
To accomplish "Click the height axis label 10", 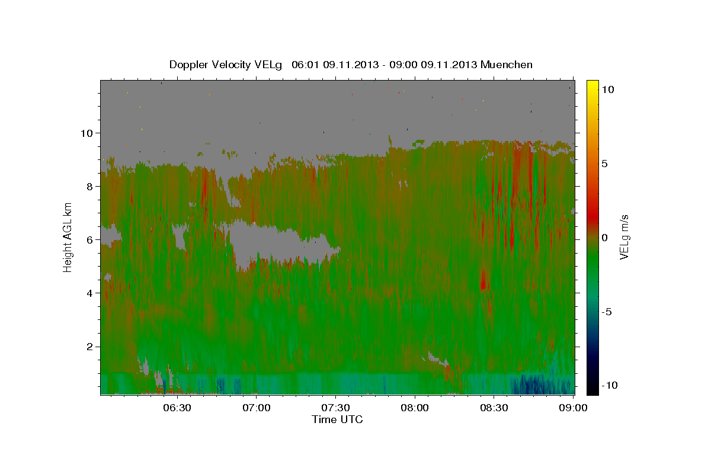I will (x=88, y=133).
